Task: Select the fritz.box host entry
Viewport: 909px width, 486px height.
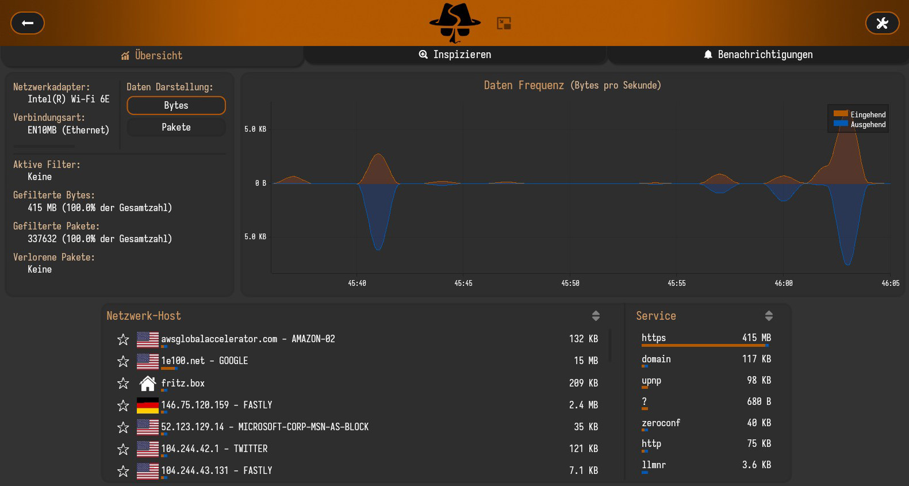Action: (x=356, y=383)
